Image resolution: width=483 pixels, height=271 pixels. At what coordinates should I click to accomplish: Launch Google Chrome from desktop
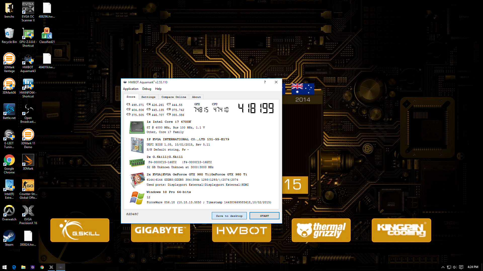(9, 164)
